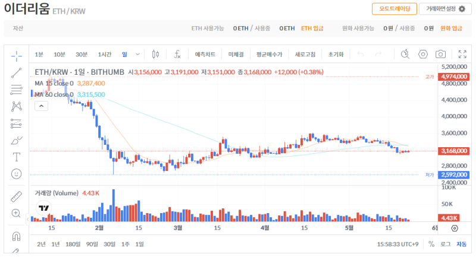Open the forecast and measurement tool
This screenshot has height=257, width=476.
point(17,123)
